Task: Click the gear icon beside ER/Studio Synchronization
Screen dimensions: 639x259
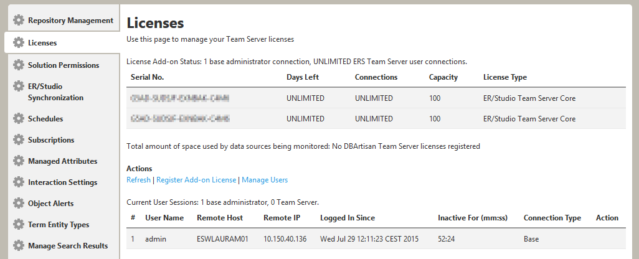Action: point(18,87)
